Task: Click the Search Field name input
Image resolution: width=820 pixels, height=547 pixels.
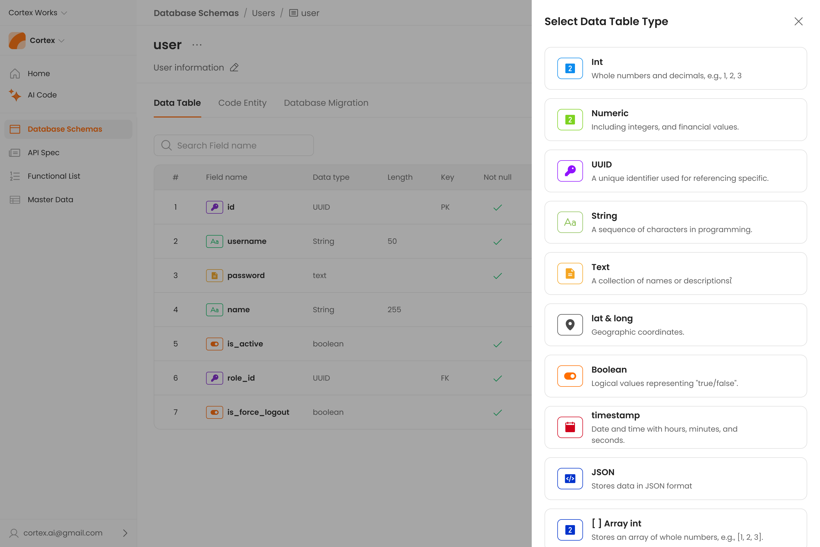Action: tap(234, 146)
